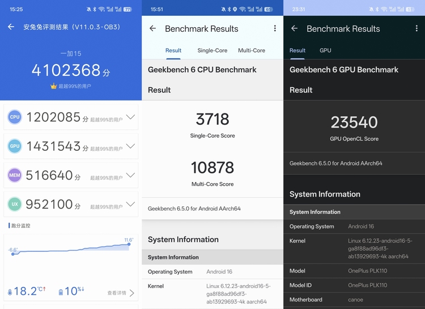Tap Geekbench 6.5.0 version text in CPU panel
Viewport: 425px width, 309px height.
click(x=194, y=209)
